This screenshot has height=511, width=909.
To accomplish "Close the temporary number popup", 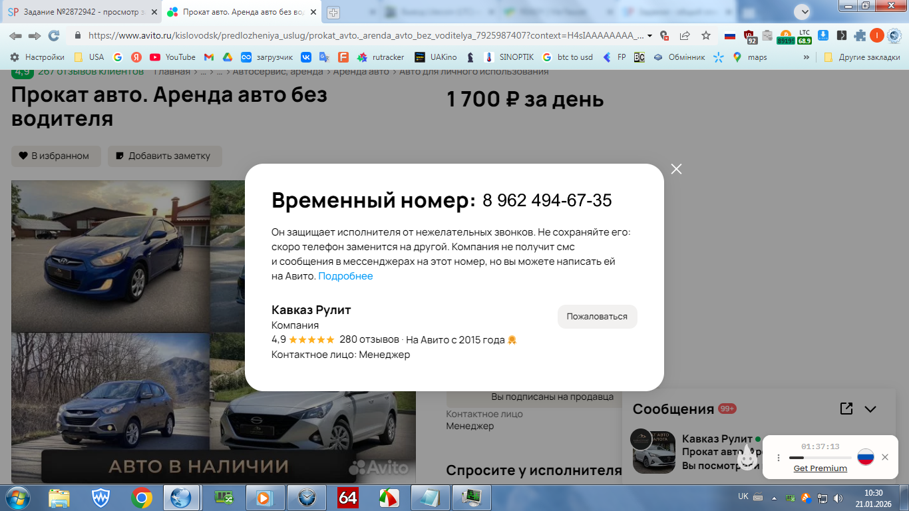I will click(x=677, y=169).
